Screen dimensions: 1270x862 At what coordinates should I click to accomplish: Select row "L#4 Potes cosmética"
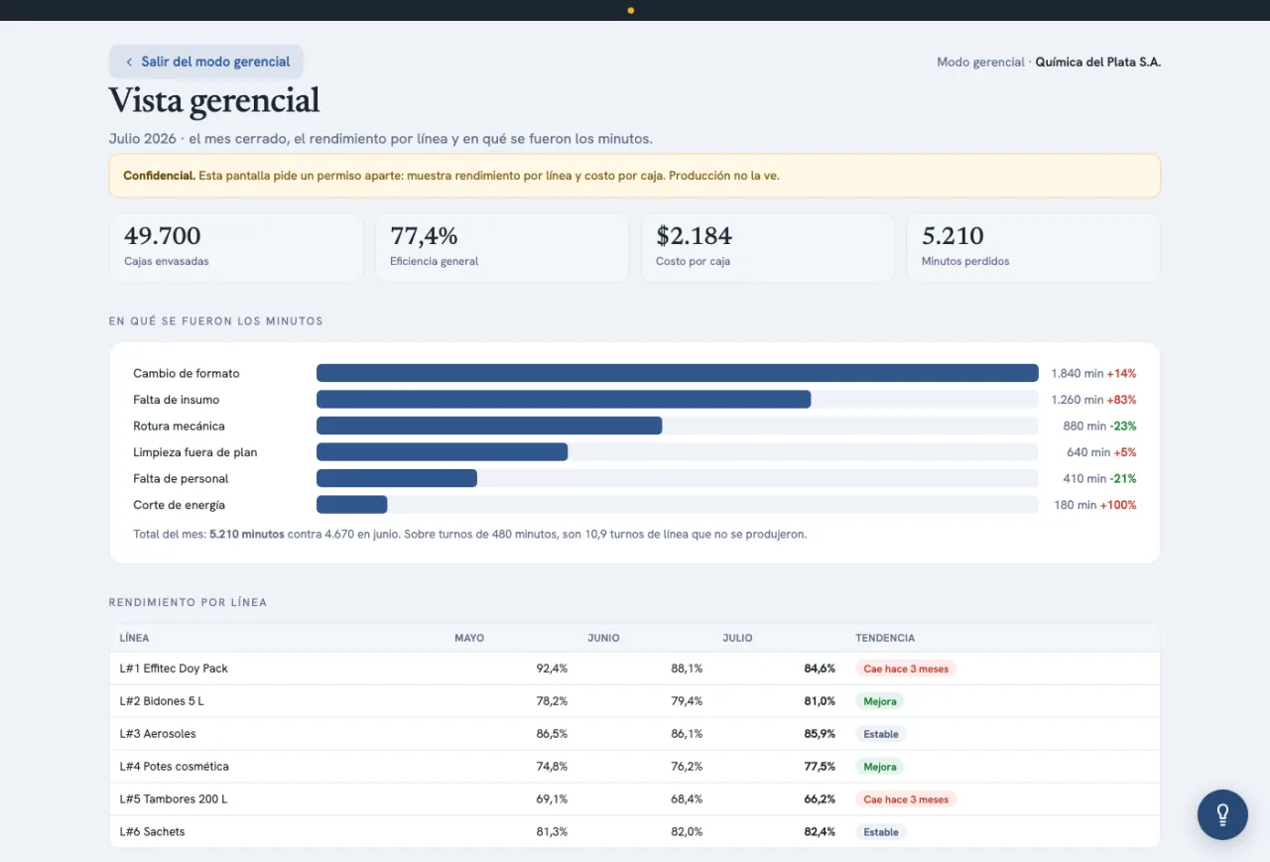pyautogui.click(x=635, y=767)
